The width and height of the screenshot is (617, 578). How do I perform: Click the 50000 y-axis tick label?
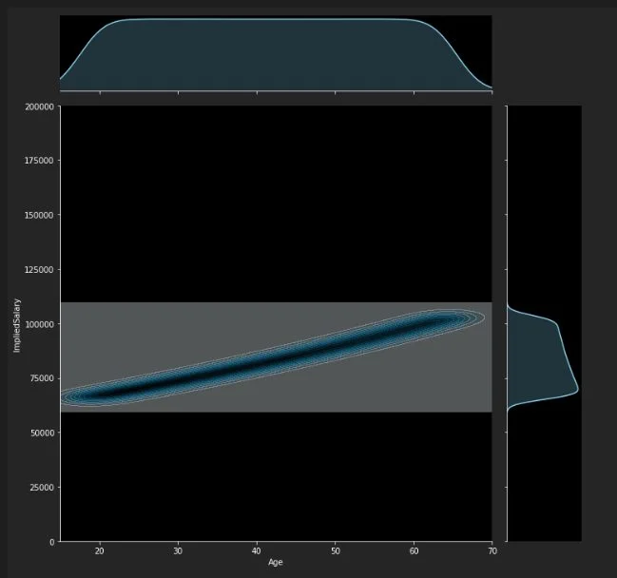tap(42, 433)
